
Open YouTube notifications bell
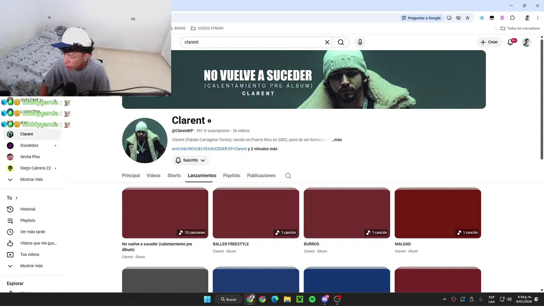click(x=511, y=42)
